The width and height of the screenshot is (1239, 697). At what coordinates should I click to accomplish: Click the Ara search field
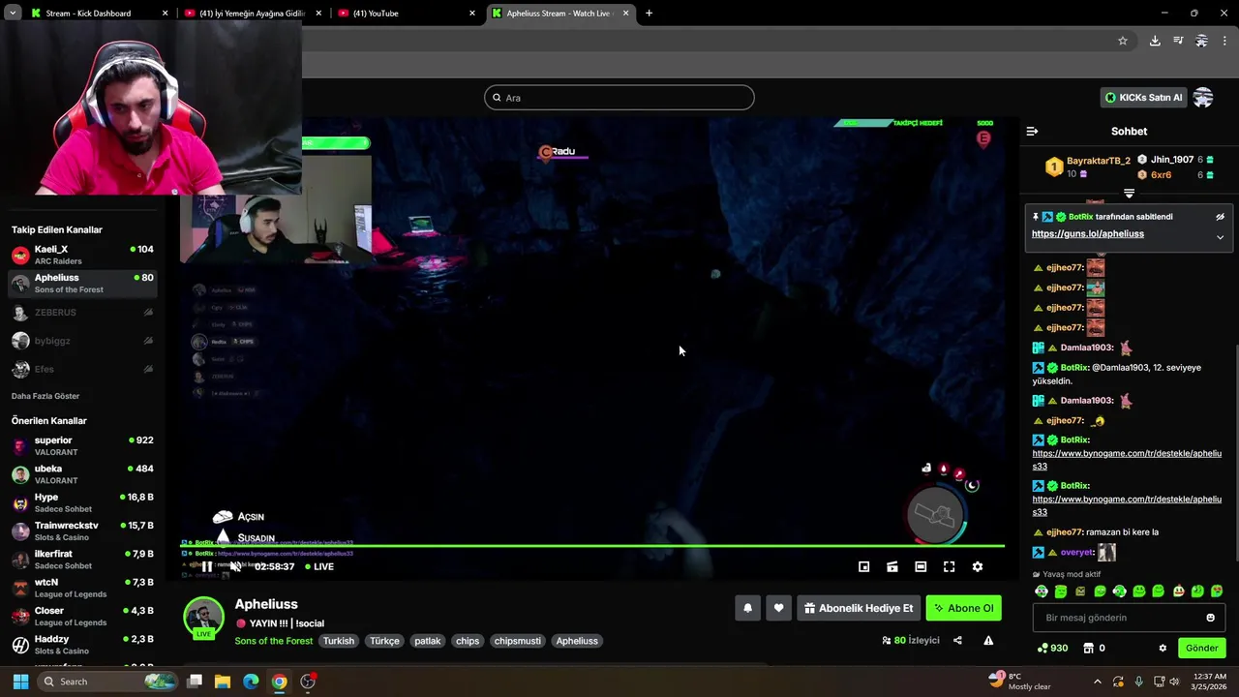click(619, 98)
